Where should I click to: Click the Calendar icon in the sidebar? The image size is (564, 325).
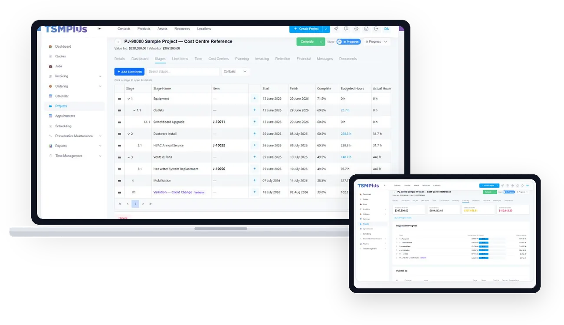point(50,96)
